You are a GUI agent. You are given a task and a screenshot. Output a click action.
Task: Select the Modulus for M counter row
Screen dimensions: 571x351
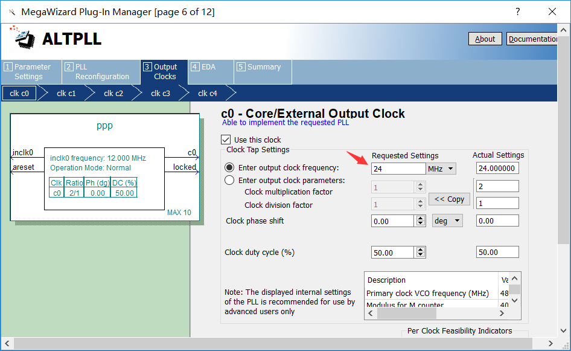pos(437,304)
